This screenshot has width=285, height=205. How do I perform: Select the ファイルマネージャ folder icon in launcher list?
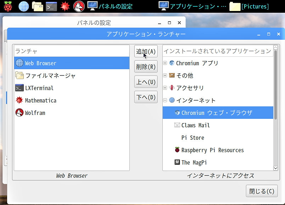click(x=19, y=75)
